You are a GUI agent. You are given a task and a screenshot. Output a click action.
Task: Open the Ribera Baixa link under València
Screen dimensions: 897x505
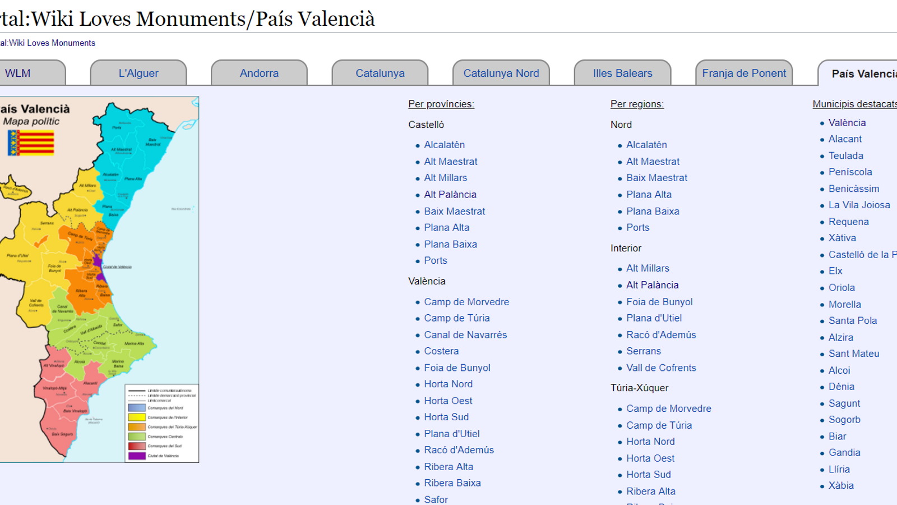452,483
